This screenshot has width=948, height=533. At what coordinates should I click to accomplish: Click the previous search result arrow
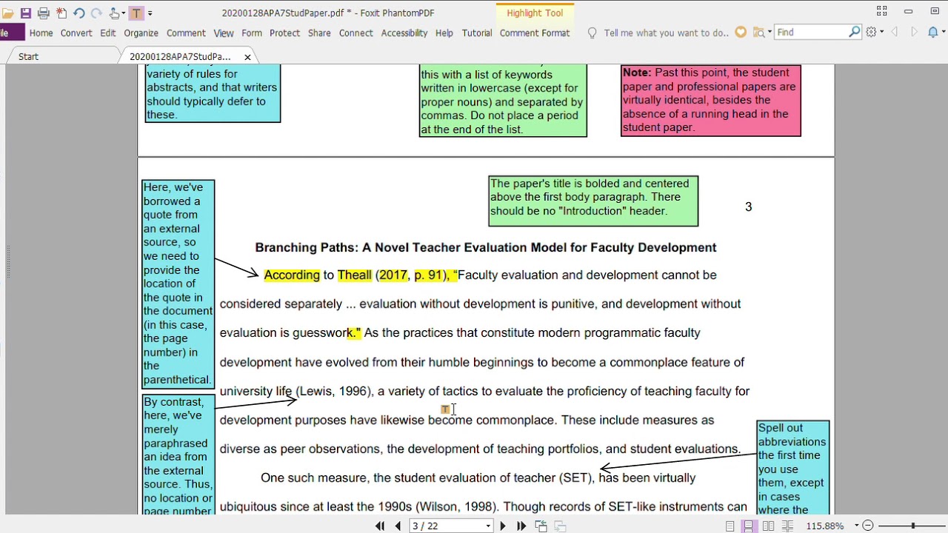(894, 32)
